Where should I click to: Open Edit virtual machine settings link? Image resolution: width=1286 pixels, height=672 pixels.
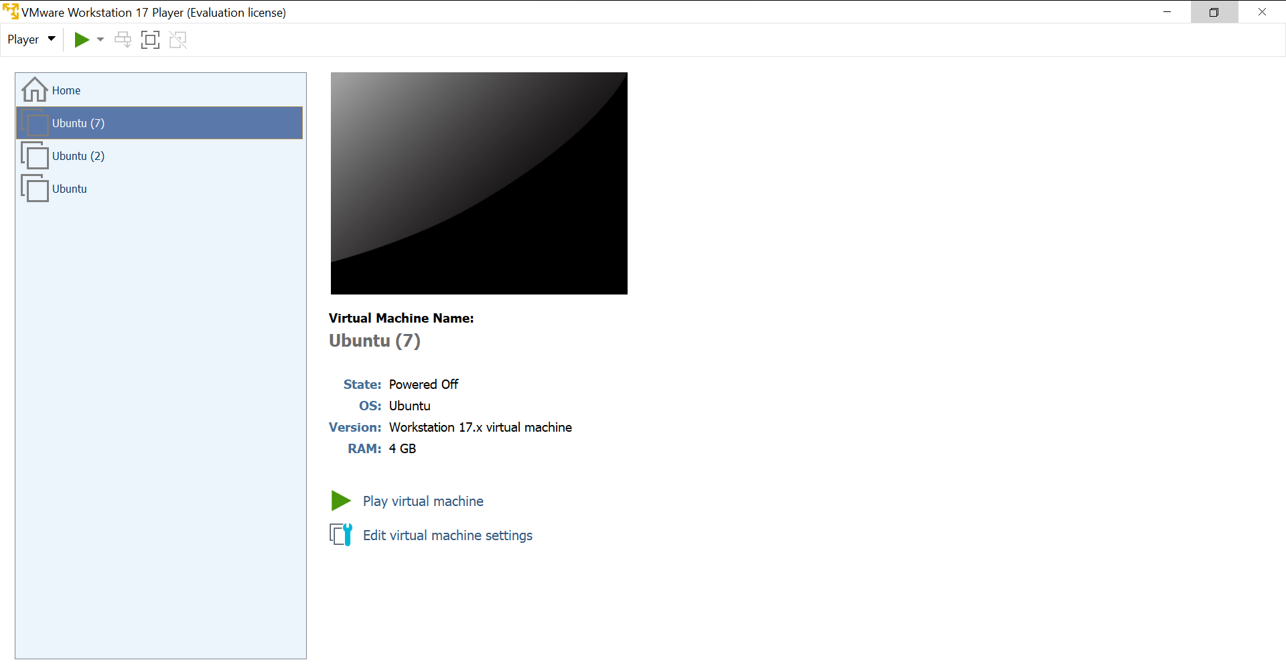(447, 535)
